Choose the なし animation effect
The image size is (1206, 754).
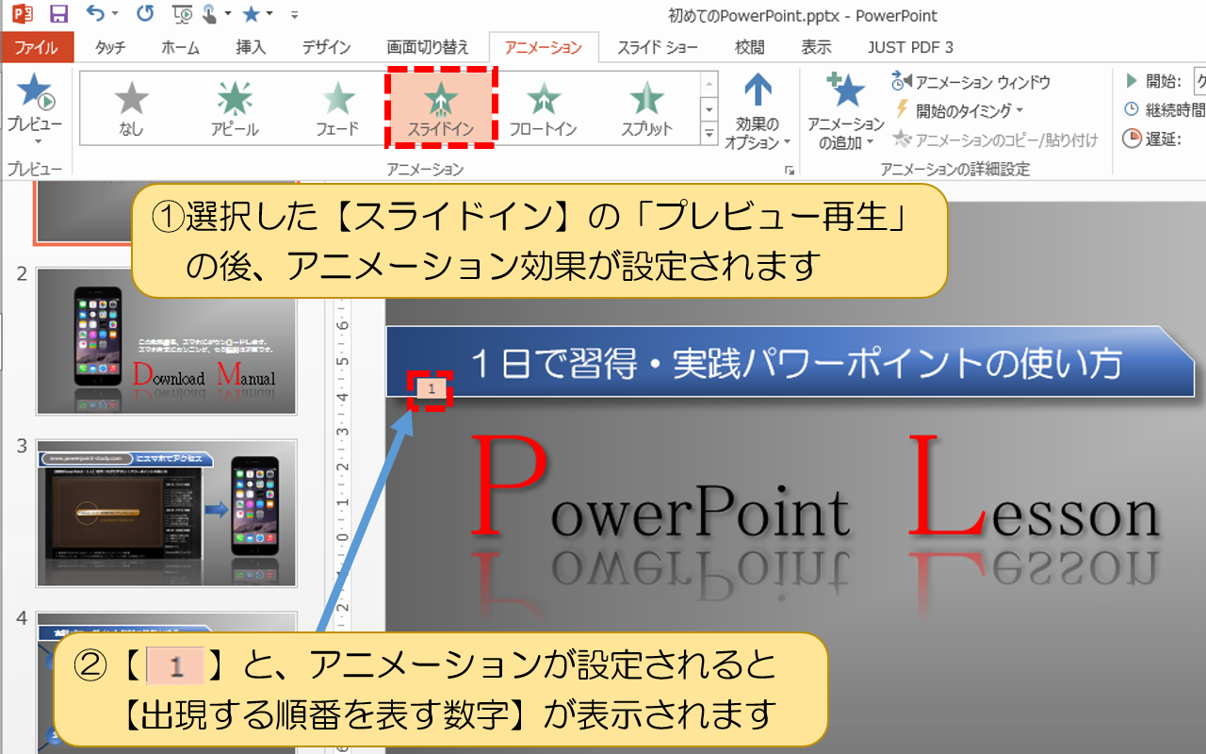[132, 107]
